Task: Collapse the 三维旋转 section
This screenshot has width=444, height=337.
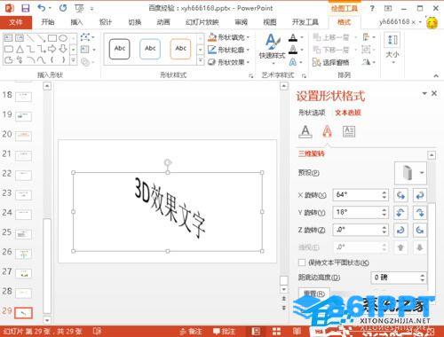Action: click(x=312, y=153)
